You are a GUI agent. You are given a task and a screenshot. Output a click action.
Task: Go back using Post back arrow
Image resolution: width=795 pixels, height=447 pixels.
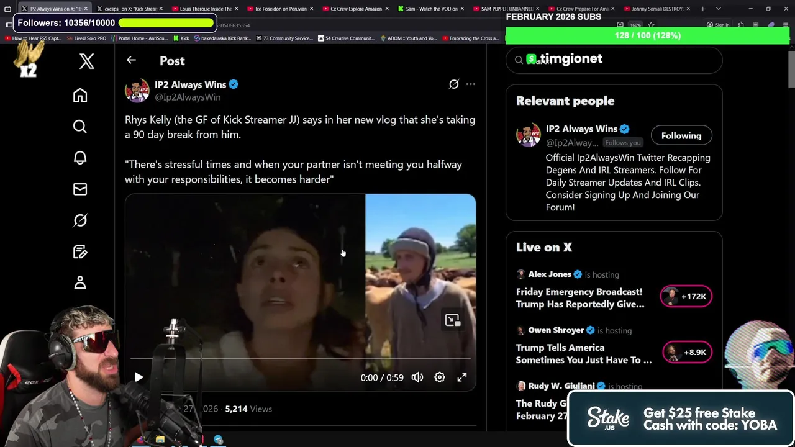131,60
